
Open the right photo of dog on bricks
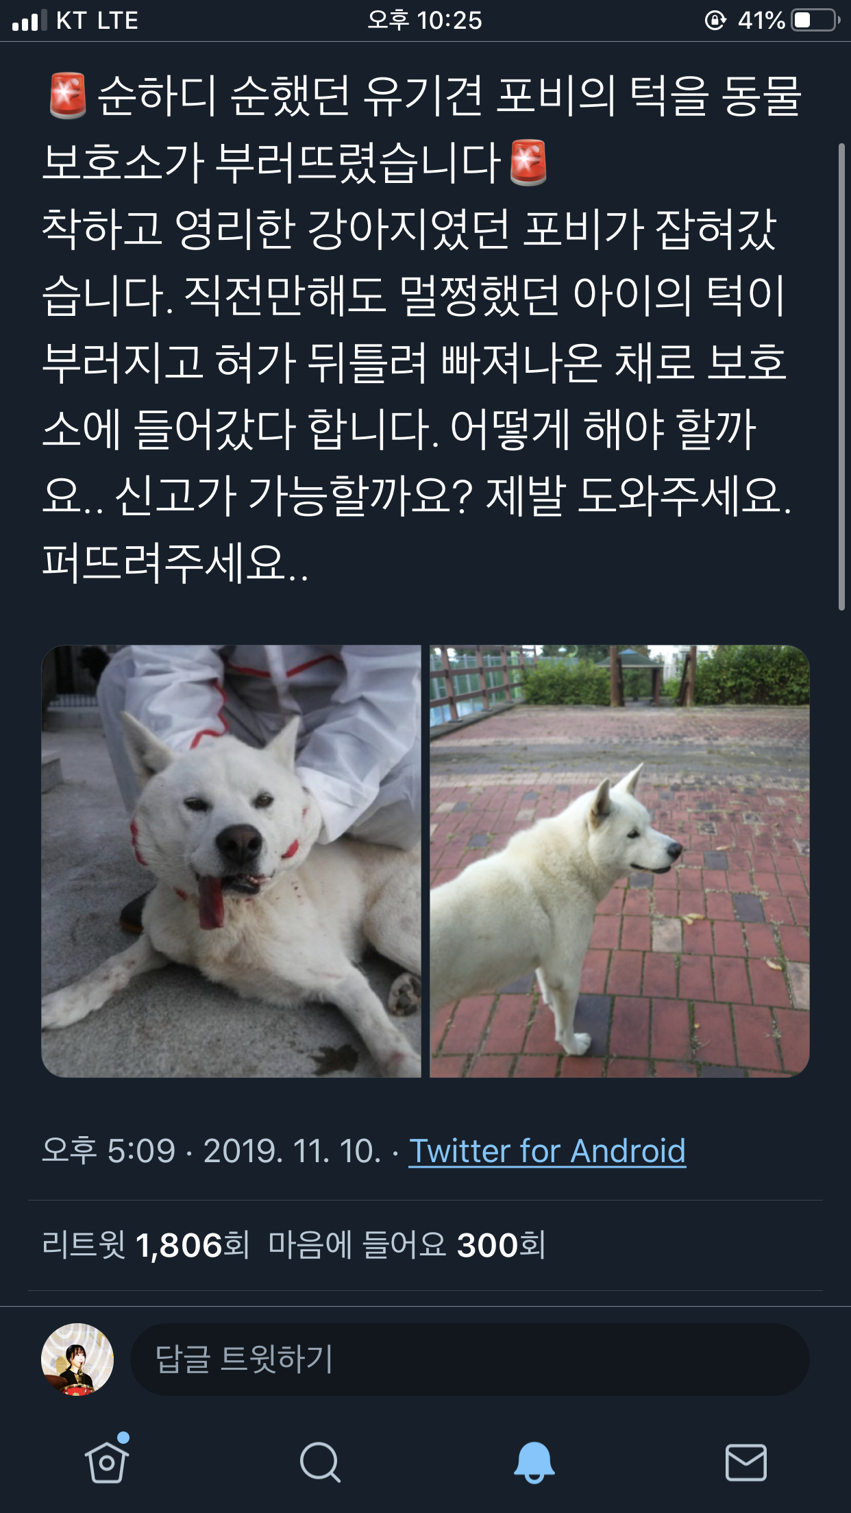pos(619,861)
